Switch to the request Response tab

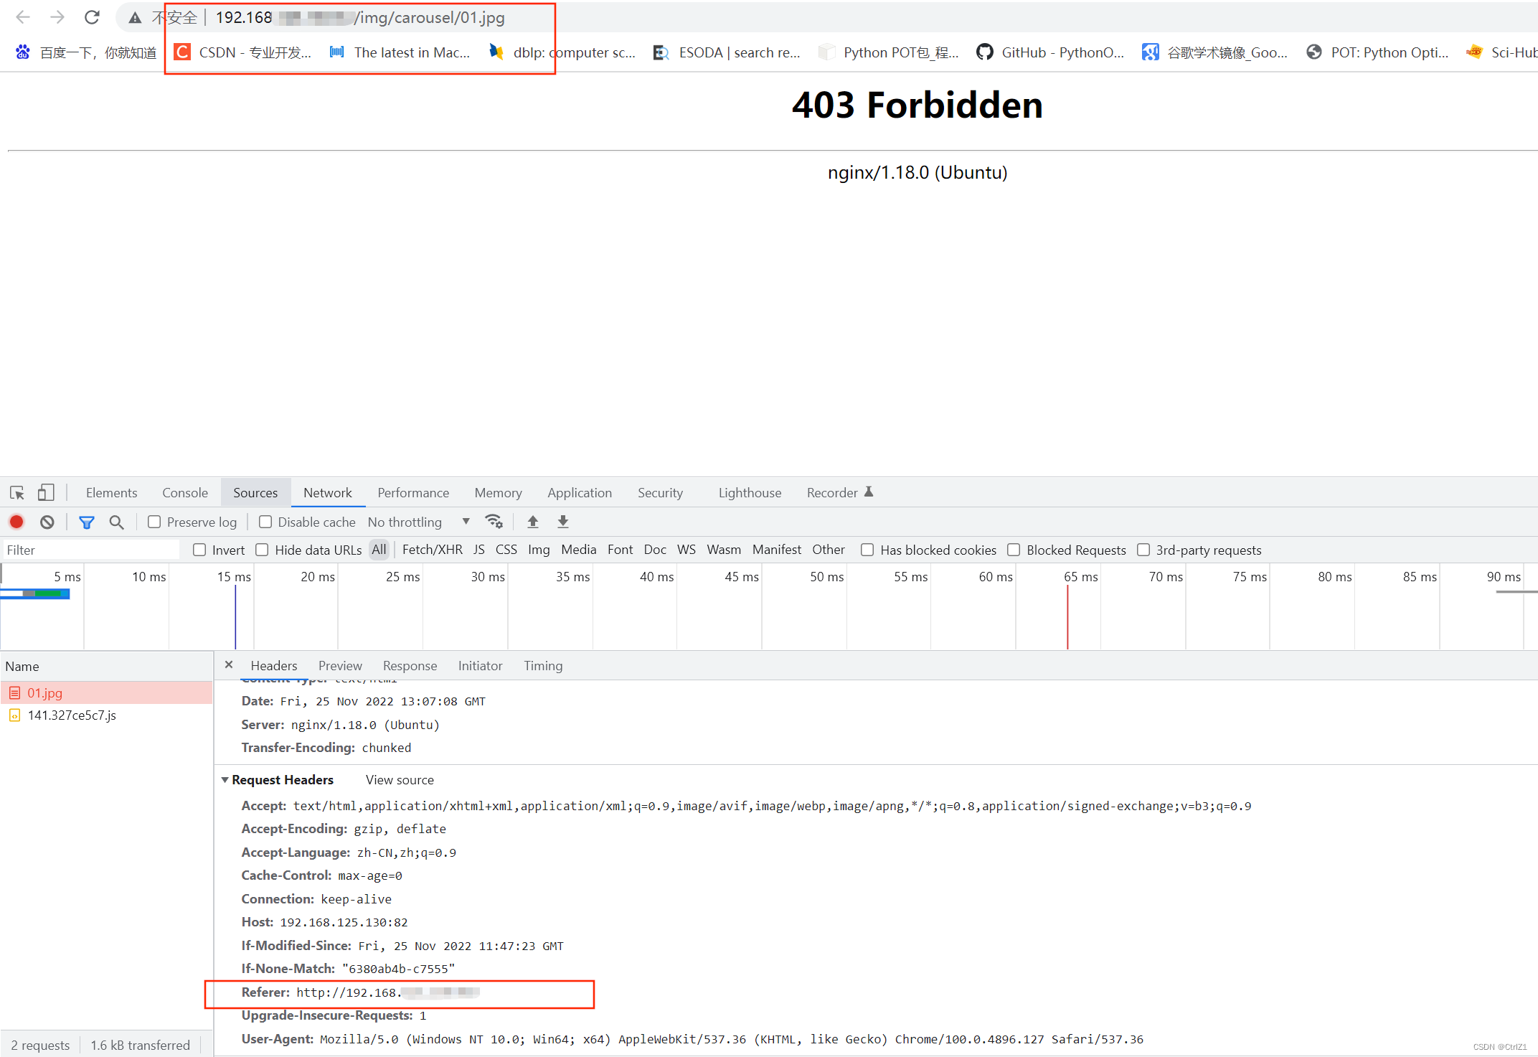410,666
